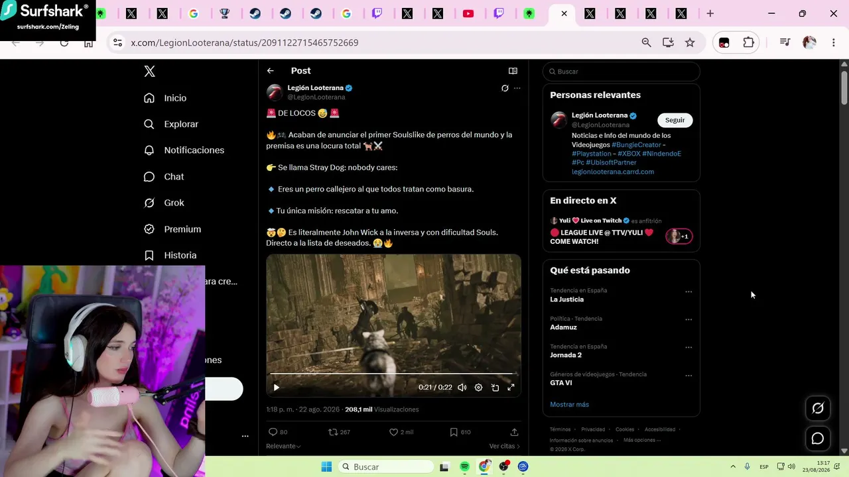Screen dimensions: 849x477
Task: Open Spotify from the taskbar
Action: (x=464, y=467)
